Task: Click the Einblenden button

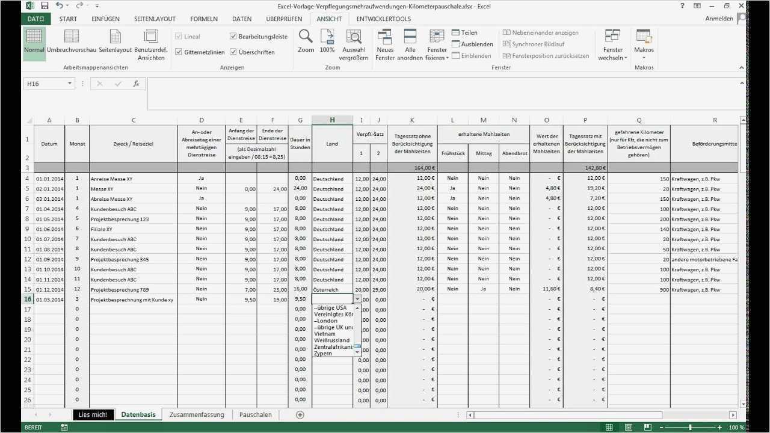Action: pos(475,55)
